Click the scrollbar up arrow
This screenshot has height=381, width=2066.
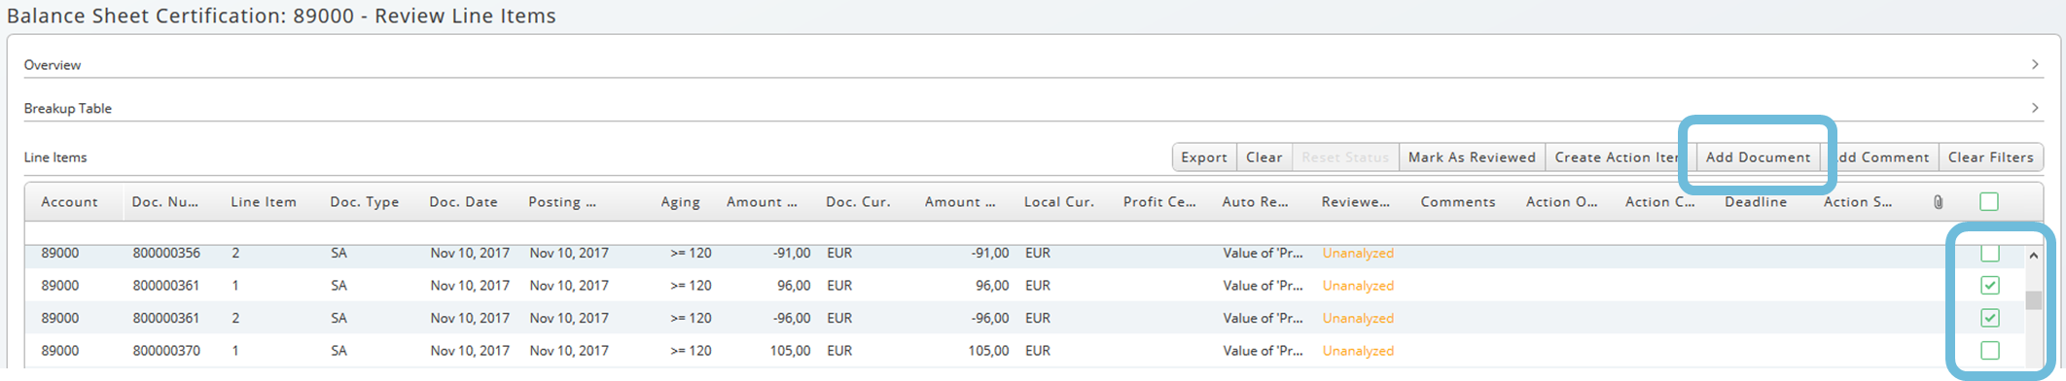click(x=2033, y=256)
